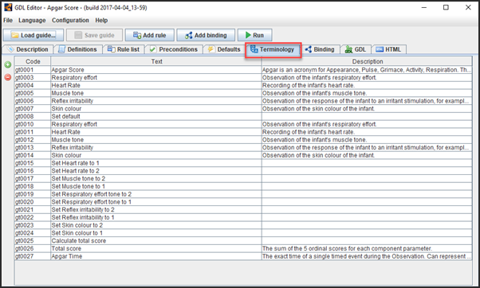Select Calculate total score cell
The width and height of the screenshot is (480, 288).
[156, 241]
